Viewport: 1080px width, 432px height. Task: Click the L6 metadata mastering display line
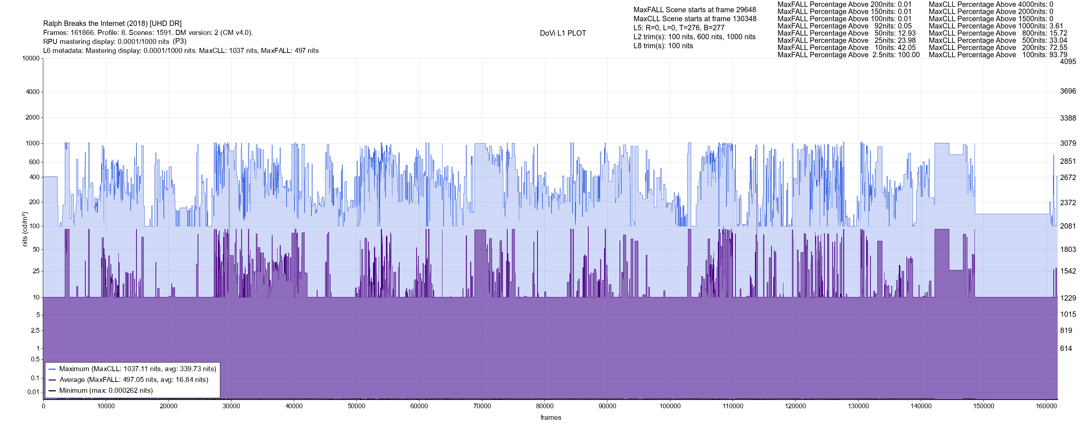(x=181, y=51)
